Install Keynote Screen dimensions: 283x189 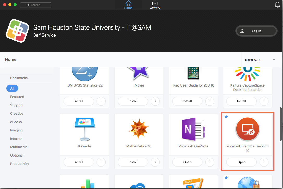pyautogui.click(x=79, y=162)
